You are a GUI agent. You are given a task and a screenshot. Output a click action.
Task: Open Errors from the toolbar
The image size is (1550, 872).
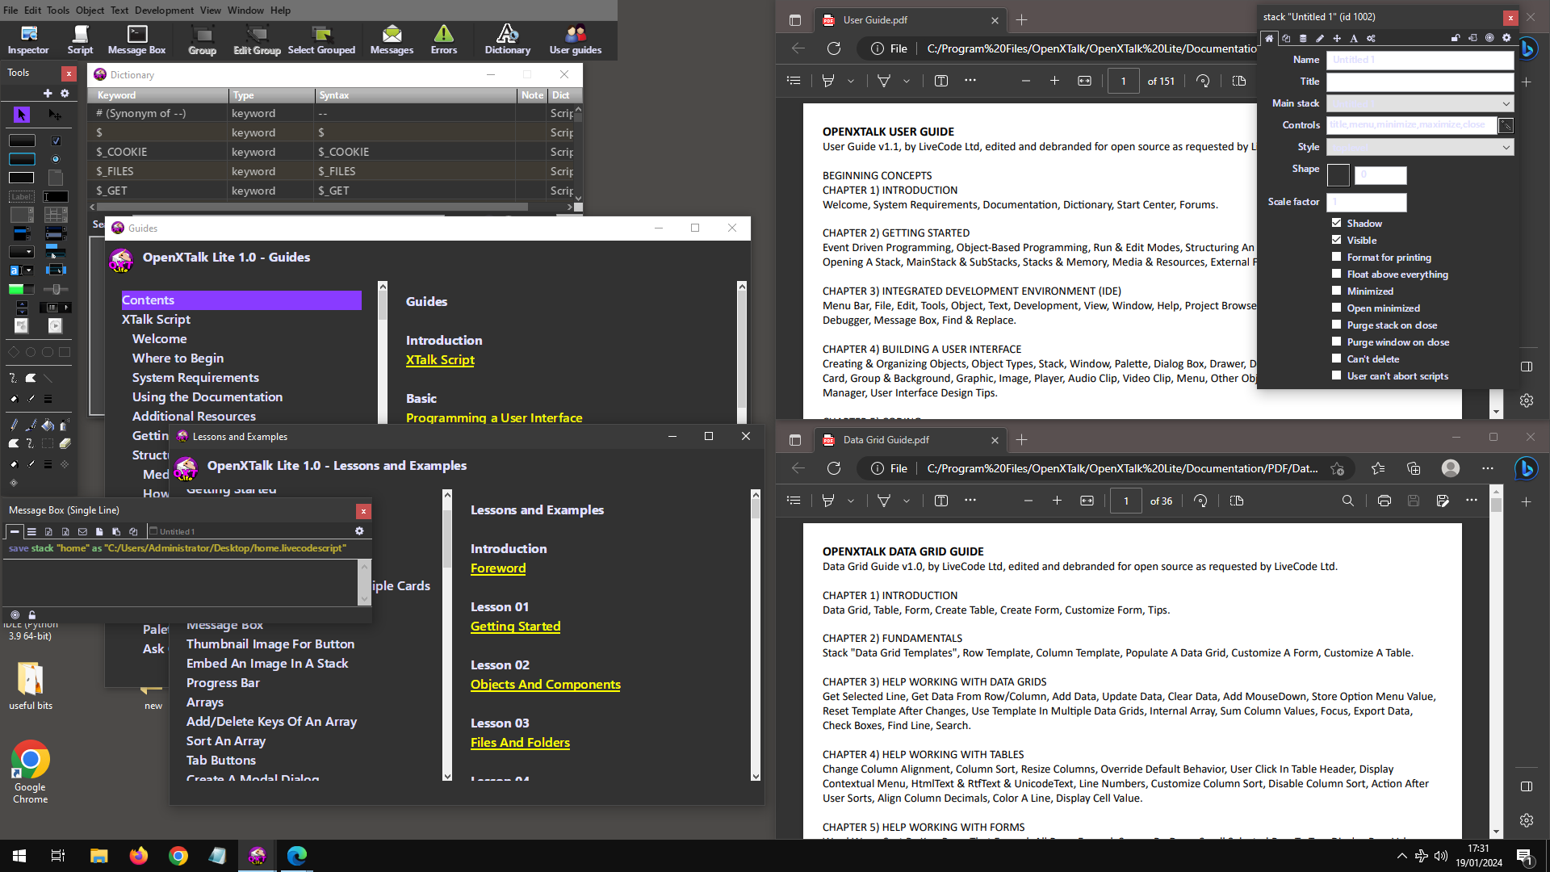click(444, 40)
